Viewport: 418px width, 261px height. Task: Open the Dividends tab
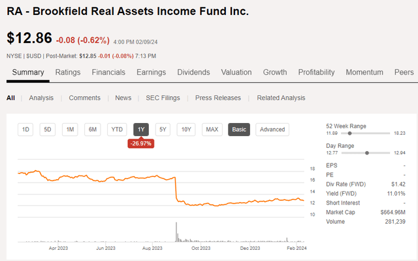click(x=193, y=73)
